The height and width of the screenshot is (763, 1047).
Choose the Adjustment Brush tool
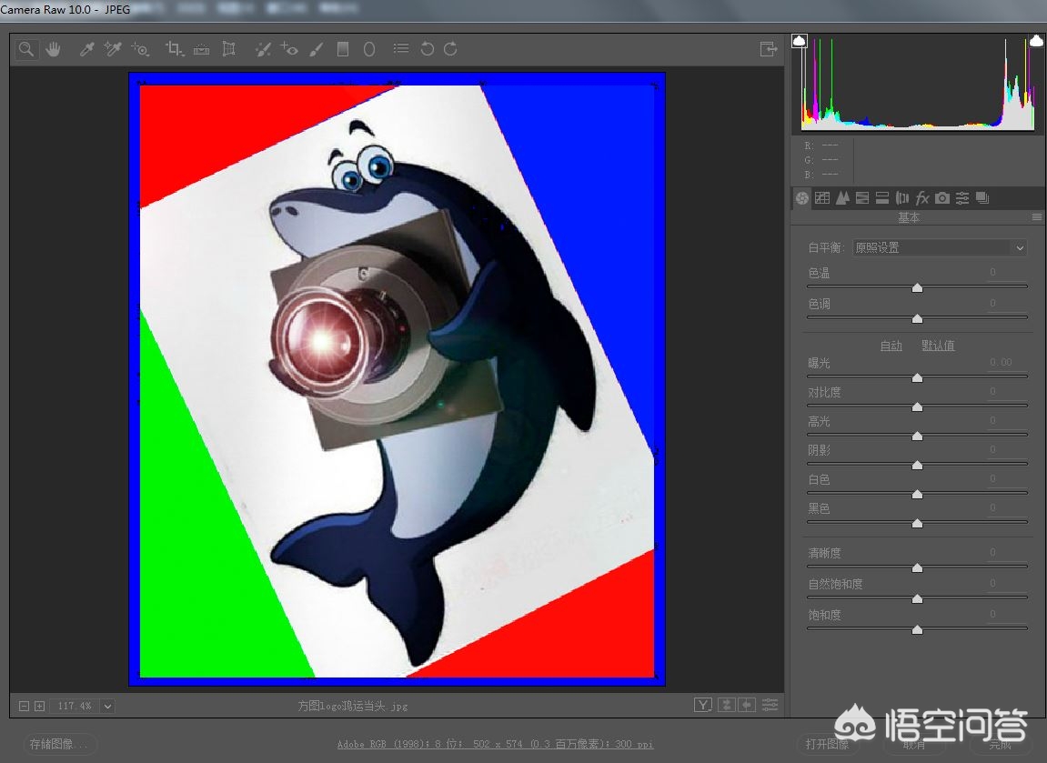click(x=316, y=49)
